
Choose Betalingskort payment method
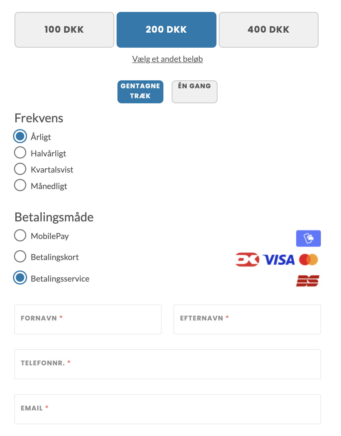click(x=20, y=256)
